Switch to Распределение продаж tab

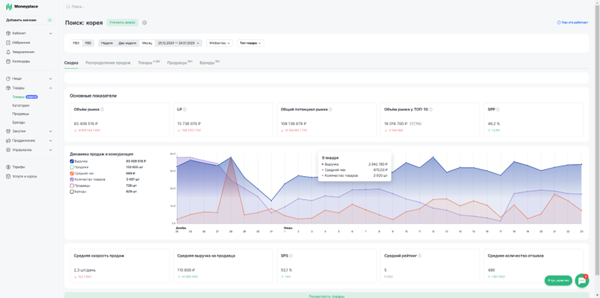coord(108,63)
